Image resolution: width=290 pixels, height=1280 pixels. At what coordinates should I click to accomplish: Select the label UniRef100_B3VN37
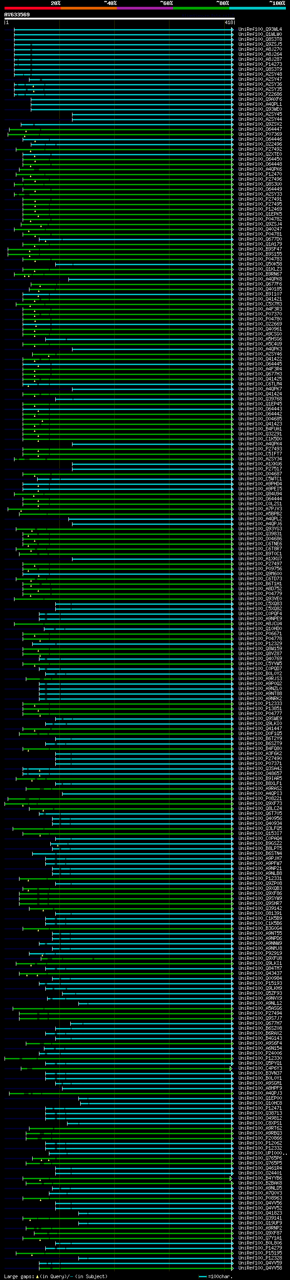(260, 1073)
